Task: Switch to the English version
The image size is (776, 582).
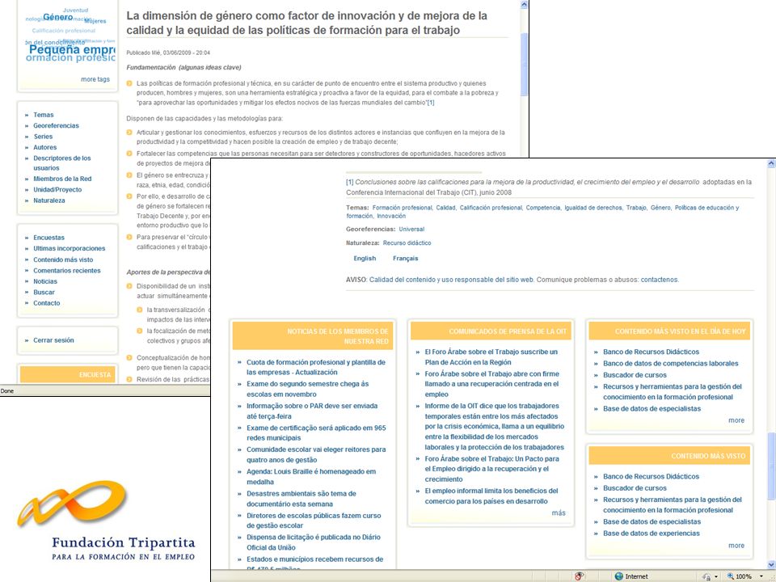Action: click(x=365, y=259)
